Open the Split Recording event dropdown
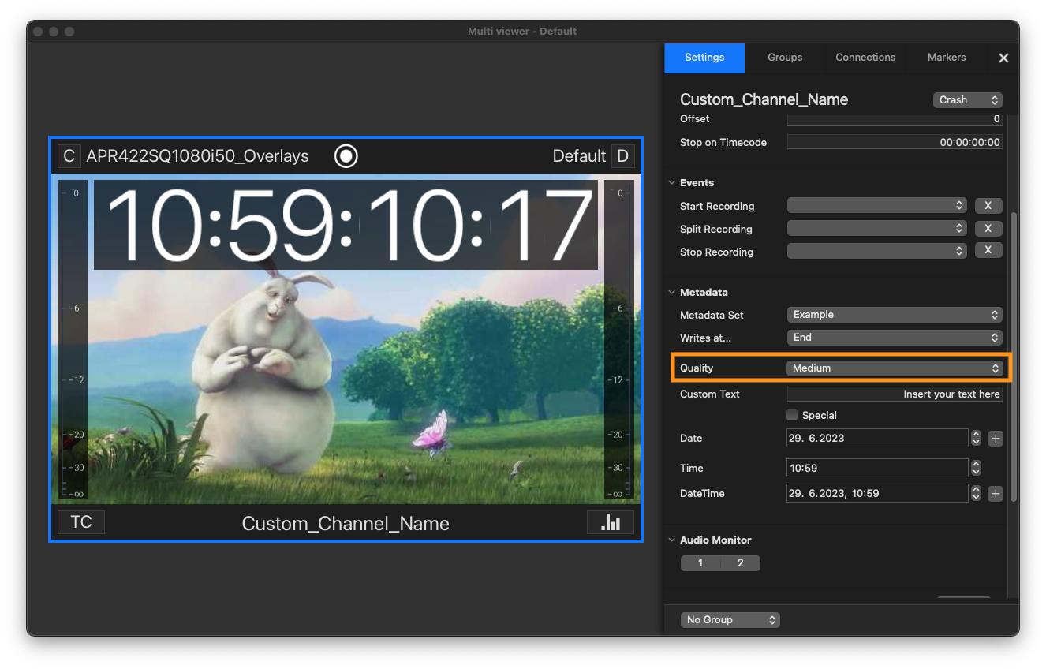The width and height of the screenshot is (1046, 669). [x=877, y=228]
